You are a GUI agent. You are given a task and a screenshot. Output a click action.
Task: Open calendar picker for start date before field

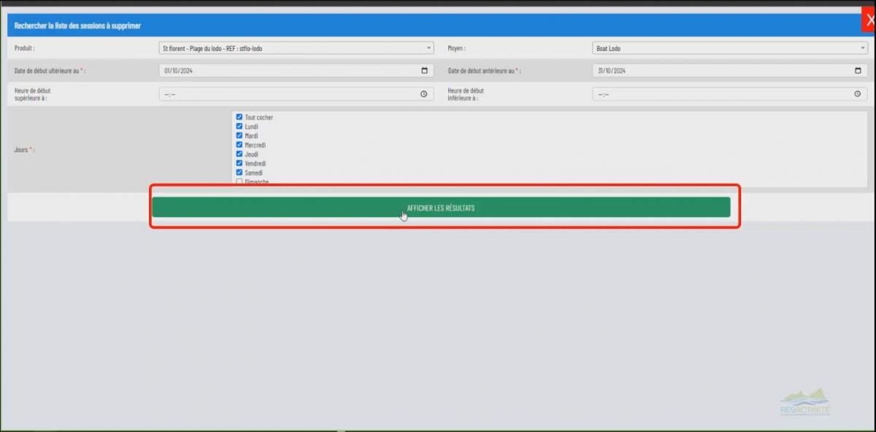pos(858,71)
